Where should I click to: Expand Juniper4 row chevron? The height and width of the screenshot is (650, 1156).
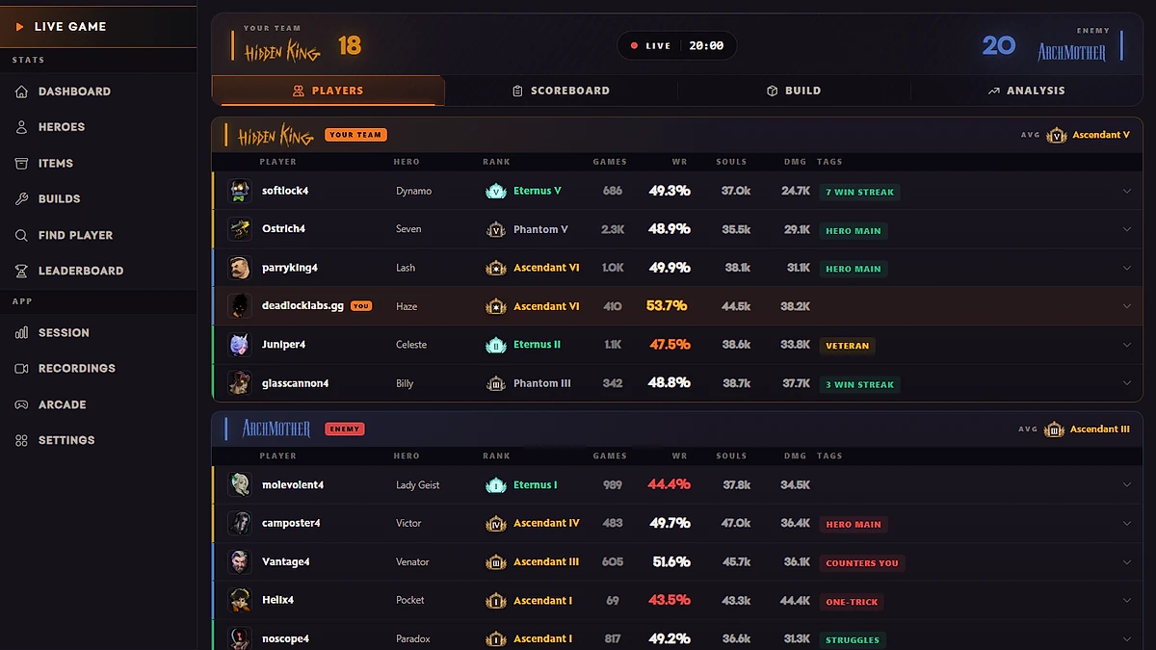(x=1127, y=345)
